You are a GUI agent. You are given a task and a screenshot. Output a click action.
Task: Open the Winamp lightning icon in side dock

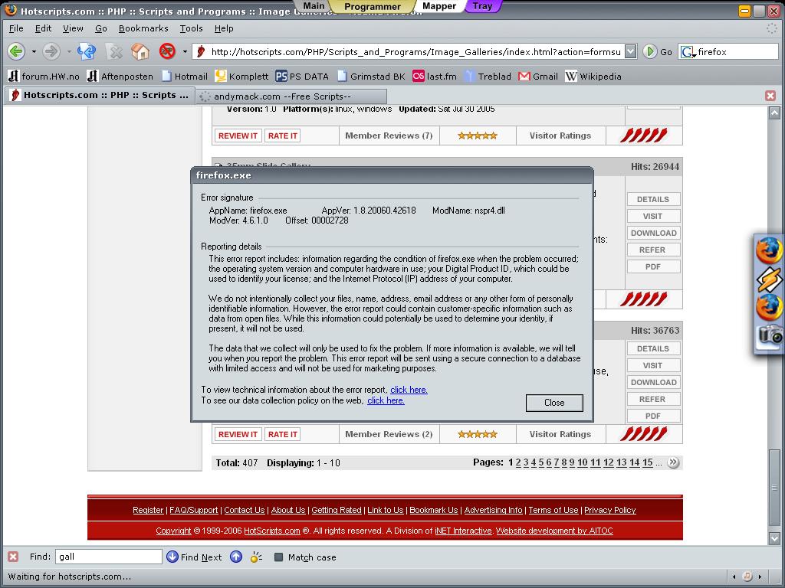[768, 279]
